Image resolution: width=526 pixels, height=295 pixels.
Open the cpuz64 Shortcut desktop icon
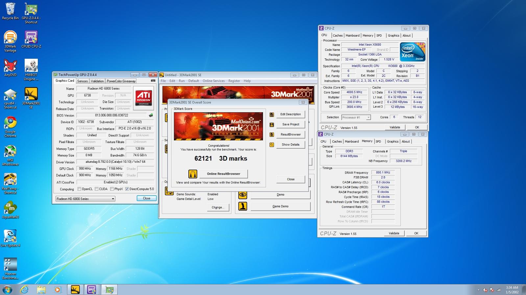click(10, 98)
